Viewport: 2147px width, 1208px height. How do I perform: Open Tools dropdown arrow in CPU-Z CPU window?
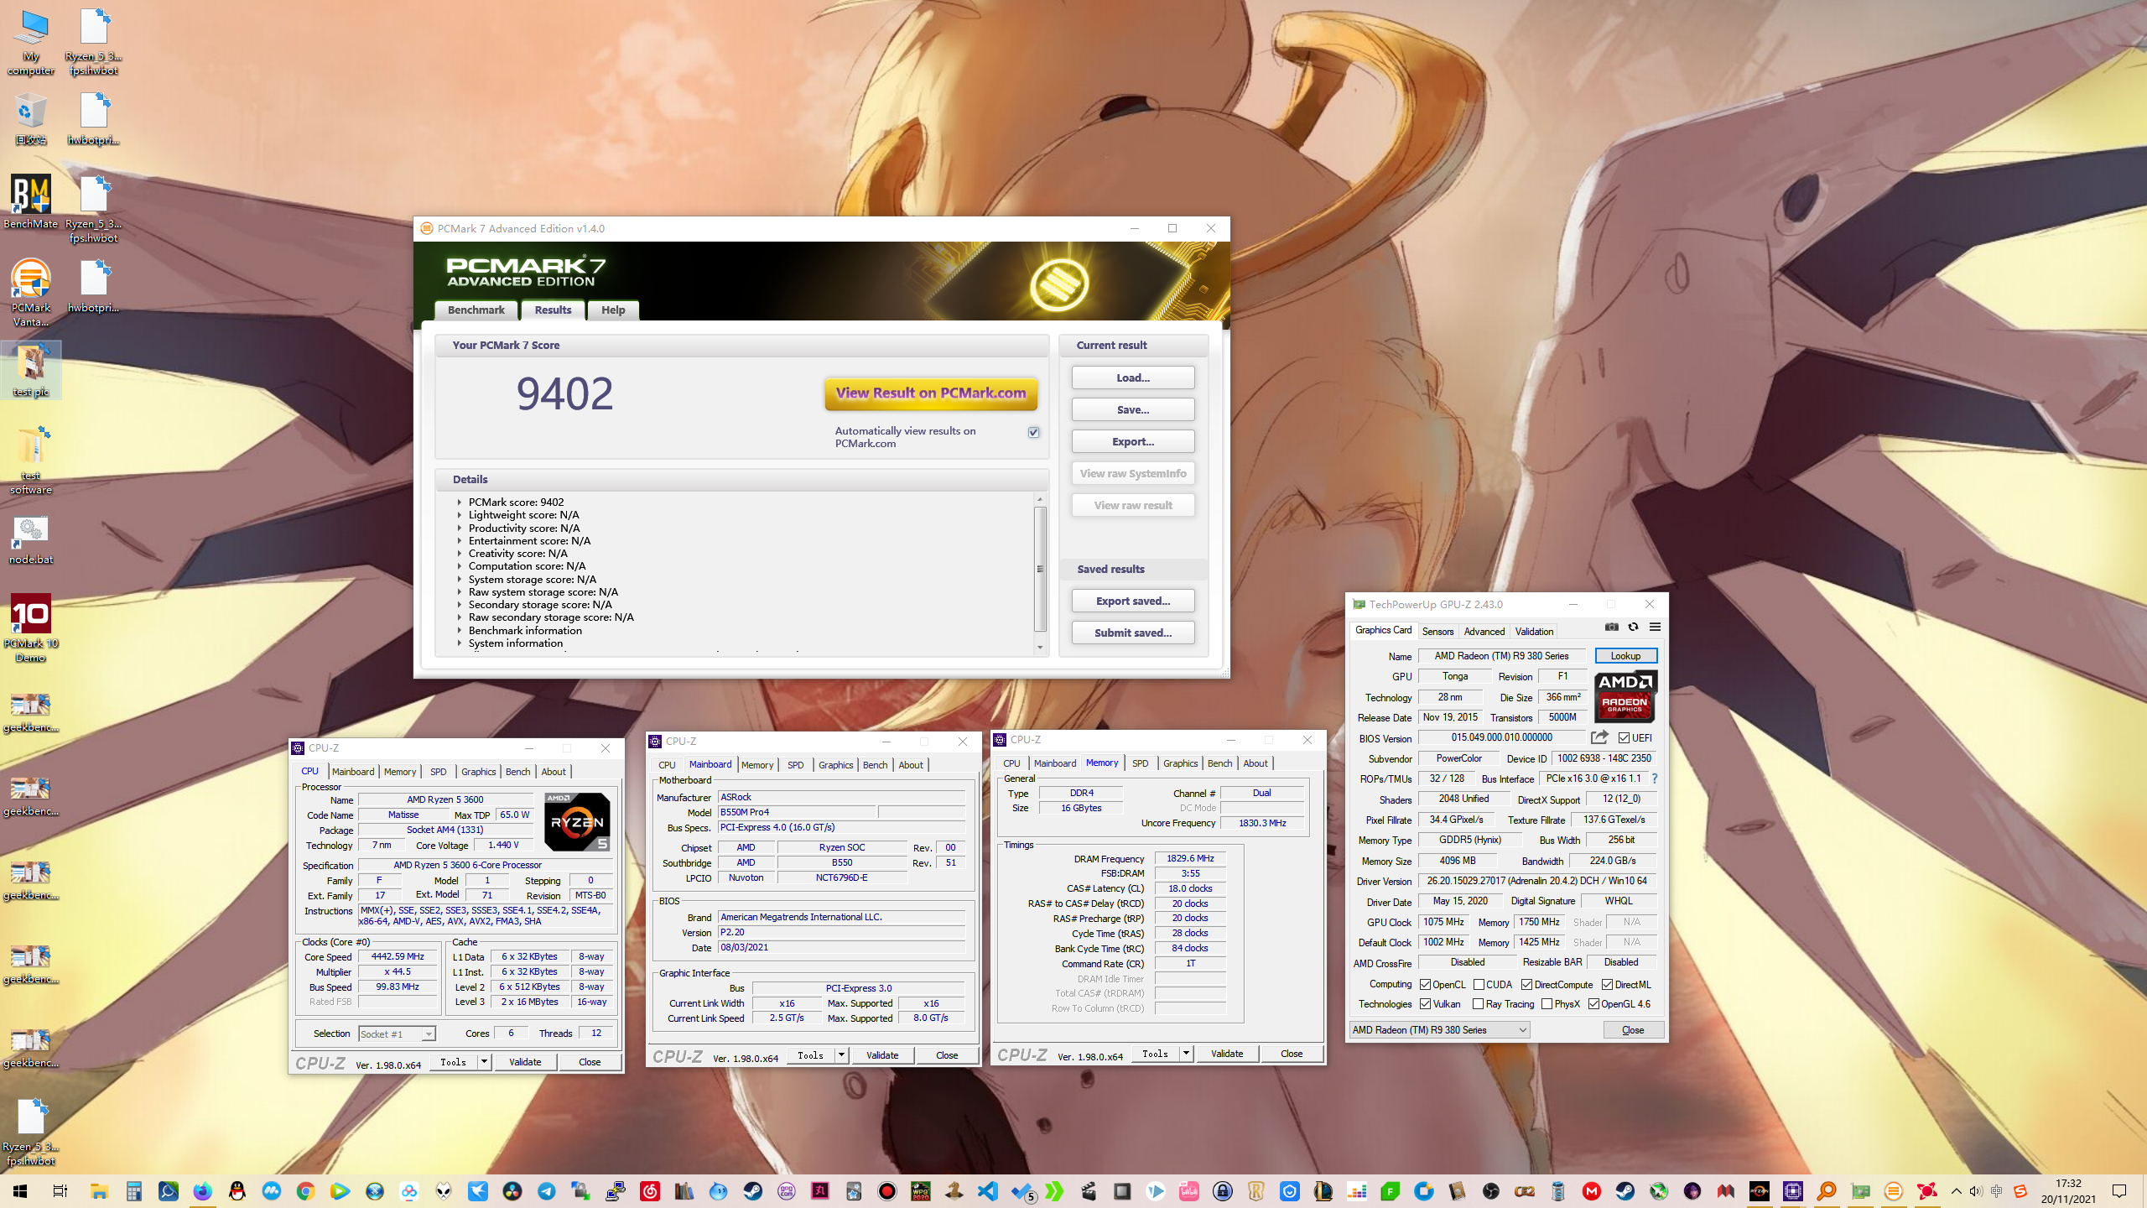pyautogui.click(x=484, y=1062)
